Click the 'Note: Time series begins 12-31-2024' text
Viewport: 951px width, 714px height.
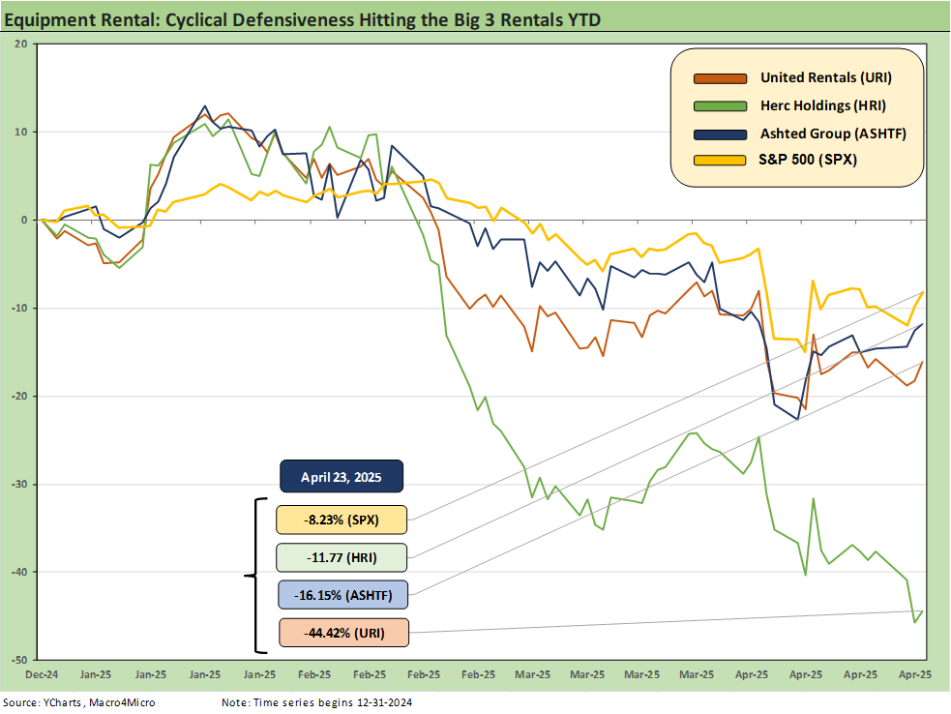click(316, 702)
